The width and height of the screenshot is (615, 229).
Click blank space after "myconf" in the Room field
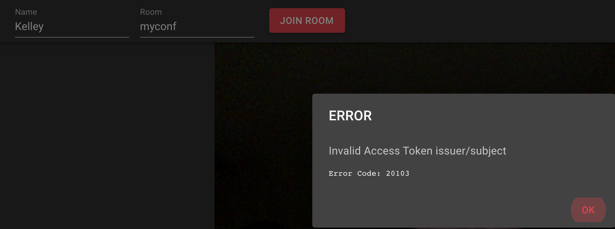pos(215,27)
